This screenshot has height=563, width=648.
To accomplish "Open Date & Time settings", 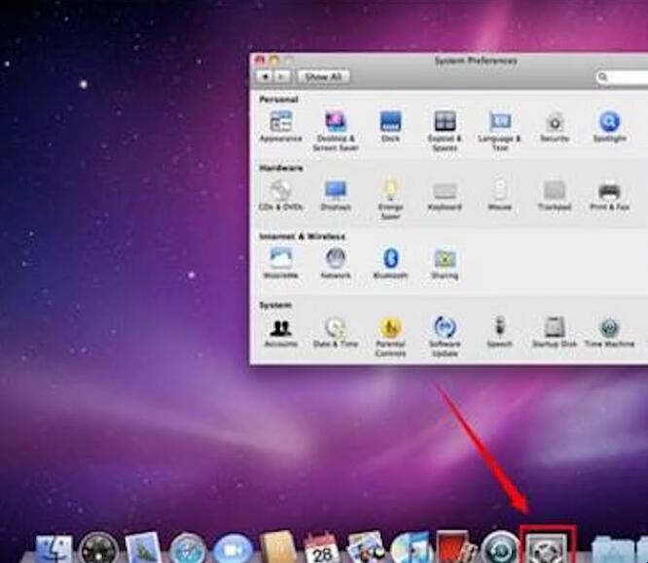I will [336, 329].
